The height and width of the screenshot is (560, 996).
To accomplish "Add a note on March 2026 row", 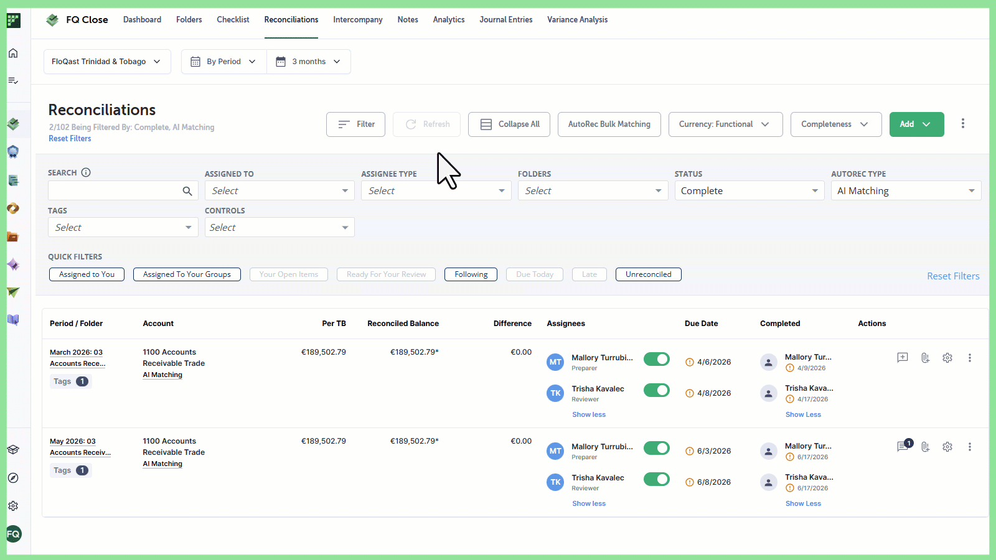I will (x=903, y=358).
